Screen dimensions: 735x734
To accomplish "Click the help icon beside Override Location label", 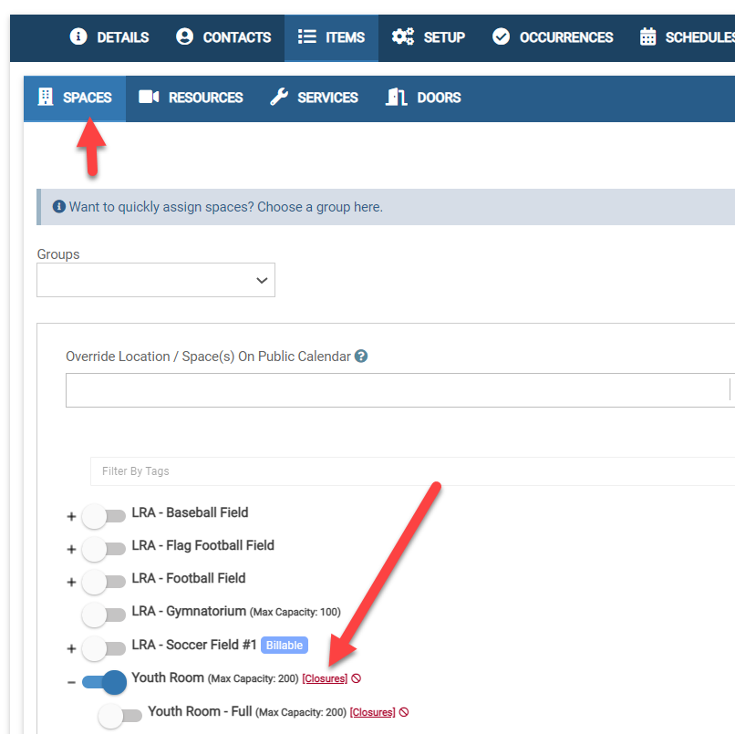I will coord(361,357).
